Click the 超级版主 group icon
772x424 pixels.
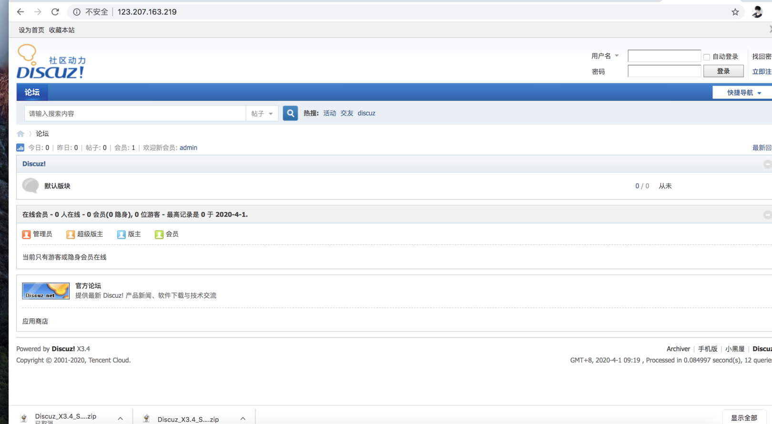(71, 234)
